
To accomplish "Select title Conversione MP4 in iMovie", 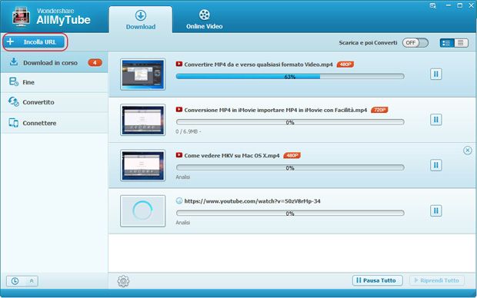I will pos(275,110).
